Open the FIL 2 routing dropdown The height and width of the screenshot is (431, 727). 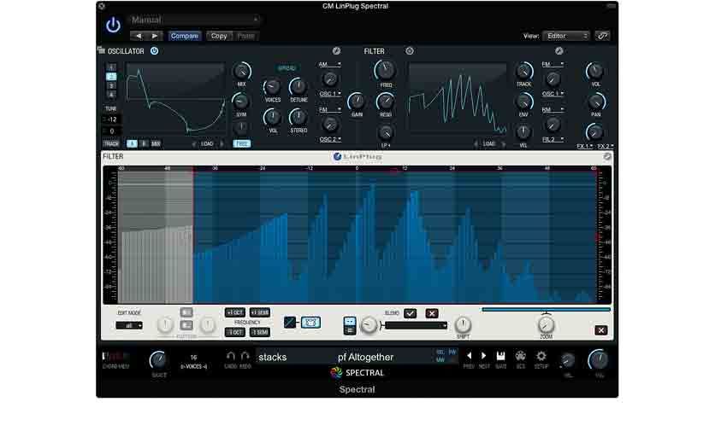click(553, 139)
